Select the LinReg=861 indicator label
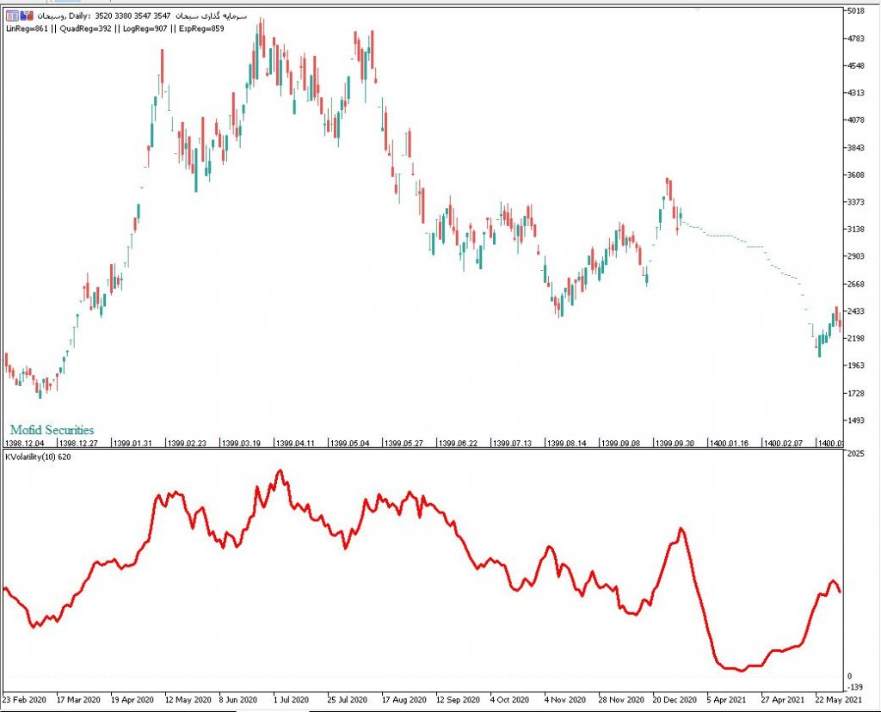 [27, 28]
